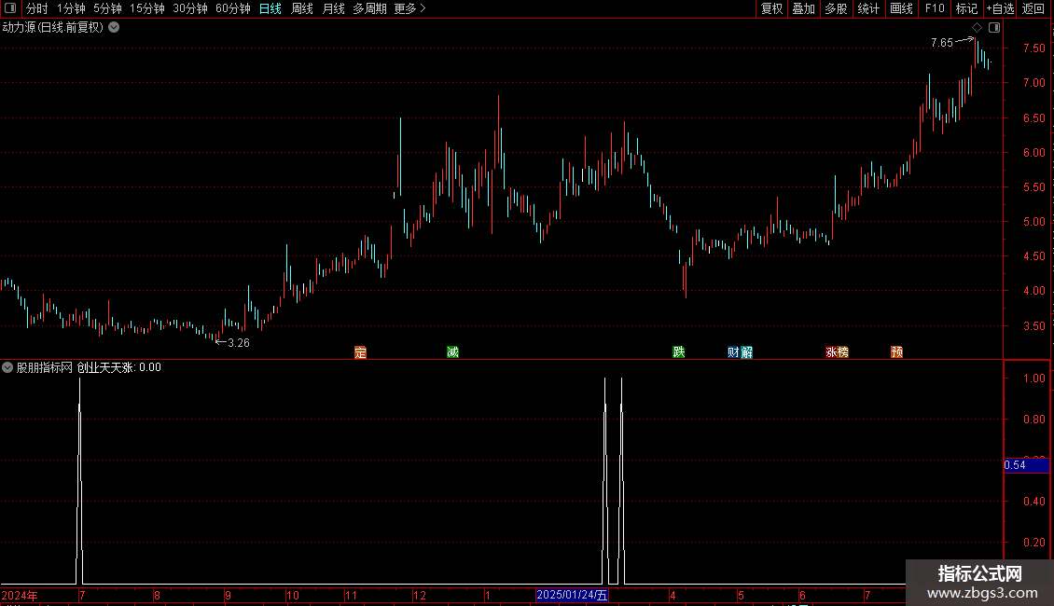This screenshot has width=1054, height=606.
Task: Click the 2024年 axis label
Action: 20,595
